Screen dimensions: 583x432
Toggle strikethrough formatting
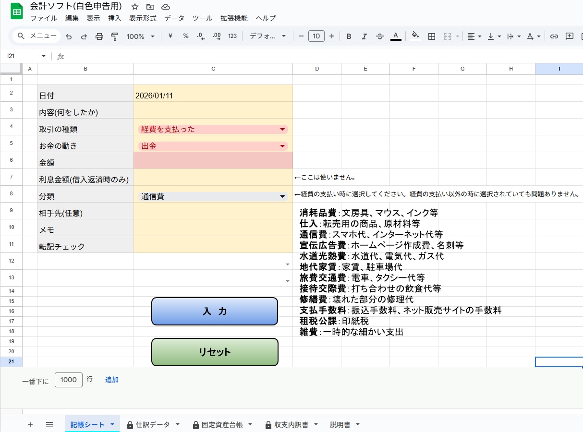pos(380,36)
